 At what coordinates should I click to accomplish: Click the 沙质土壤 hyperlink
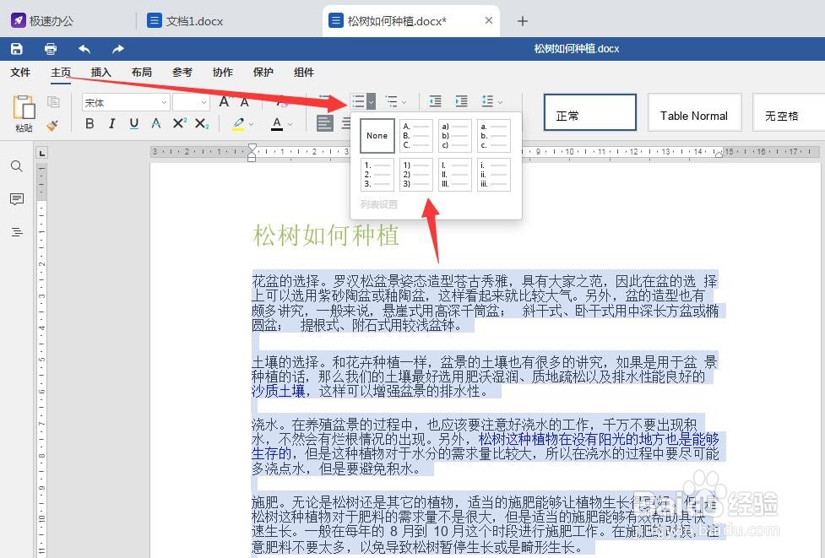pyautogui.click(x=279, y=392)
